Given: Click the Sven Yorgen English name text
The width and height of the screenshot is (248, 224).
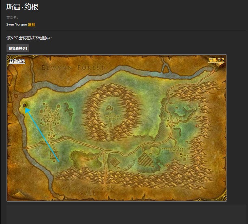Looking at the screenshot, I should [x=17, y=24].
